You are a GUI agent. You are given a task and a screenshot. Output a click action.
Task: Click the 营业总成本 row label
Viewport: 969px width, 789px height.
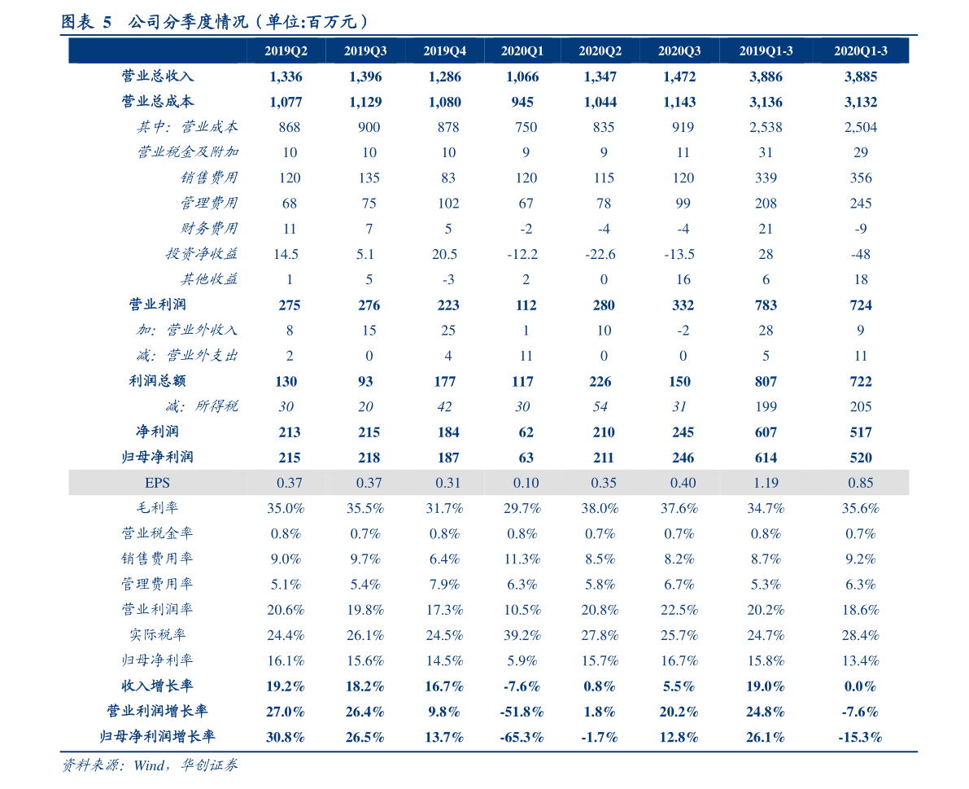(158, 102)
